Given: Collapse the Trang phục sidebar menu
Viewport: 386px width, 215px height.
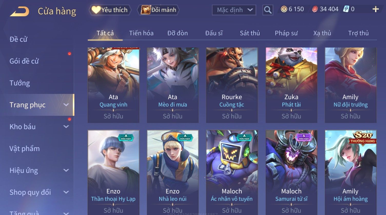Looking at the screenshot, I should click(x=66, y=105).
